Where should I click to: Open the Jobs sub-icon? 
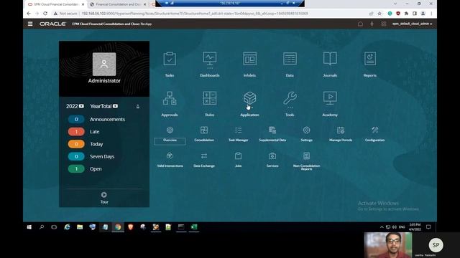pos(238,156)
